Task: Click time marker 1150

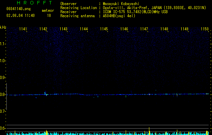Action: click(205, 29)
